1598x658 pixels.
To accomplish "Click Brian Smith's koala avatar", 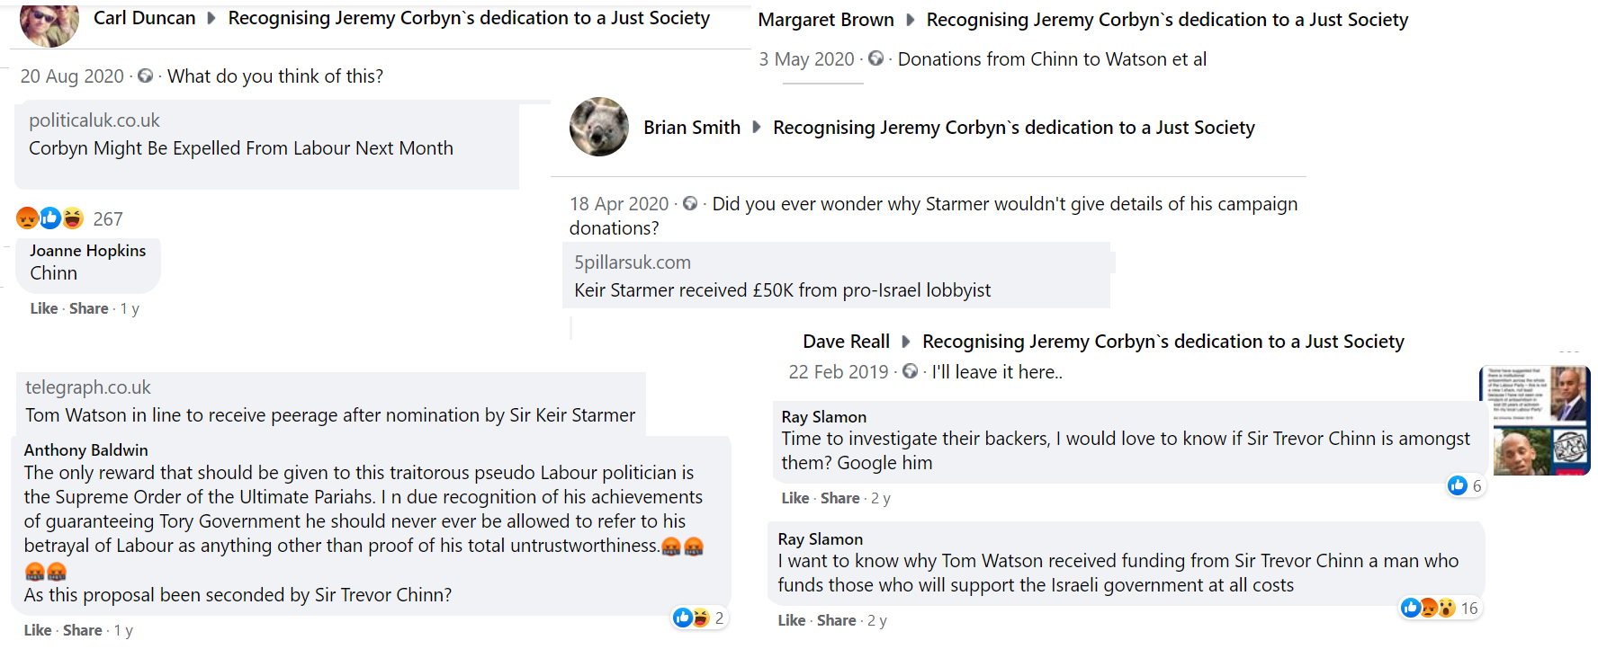I will coord(599,127).
